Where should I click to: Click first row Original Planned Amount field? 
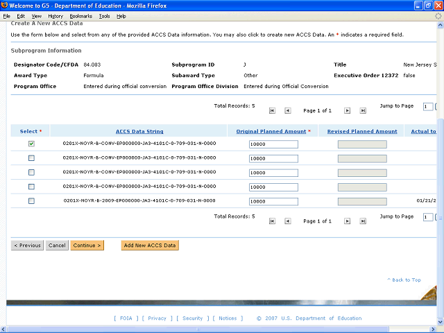pos(273,144)
